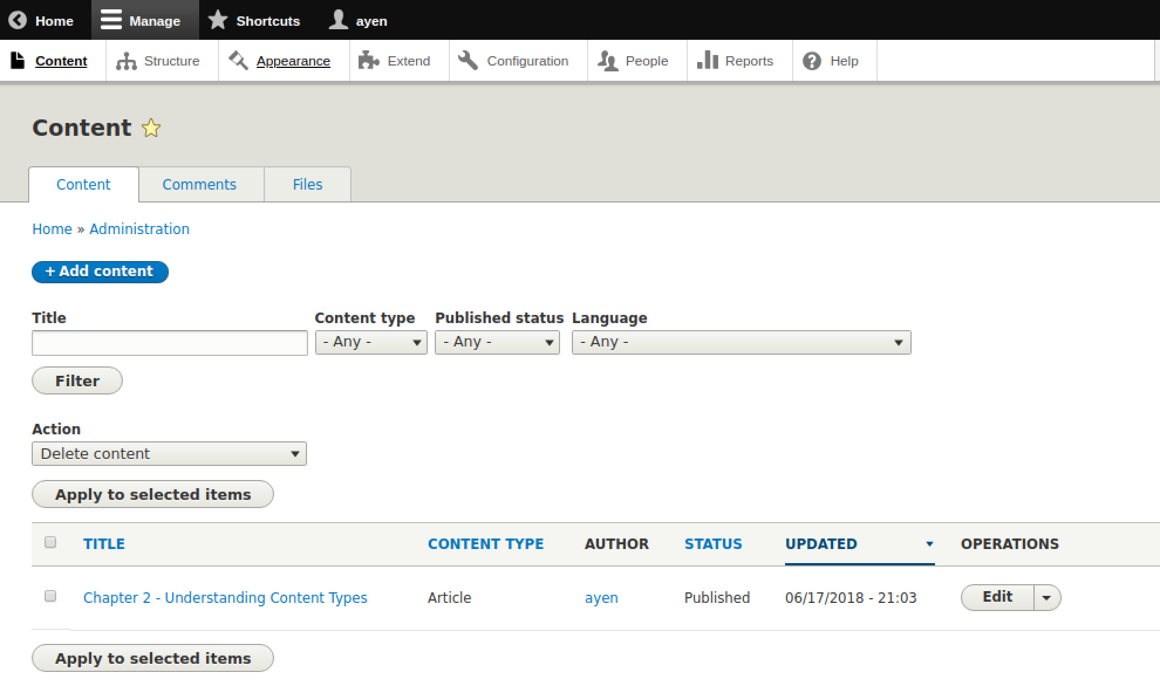Switch to the Comments tab
The width and height of the screenshot is (1160, 686).
199,185
